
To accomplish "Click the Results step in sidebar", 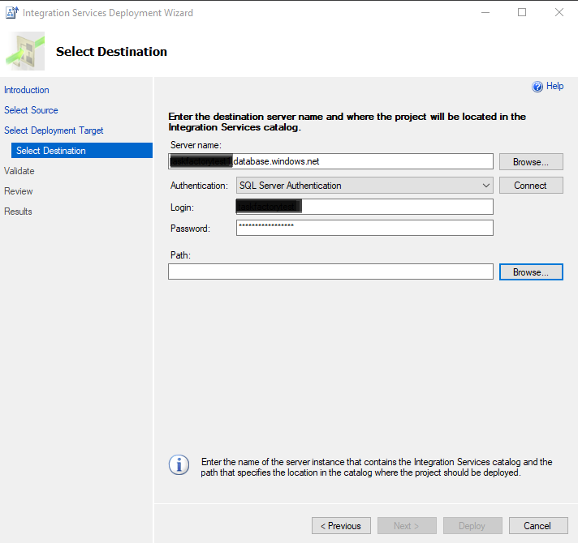I will pos(18,212).
